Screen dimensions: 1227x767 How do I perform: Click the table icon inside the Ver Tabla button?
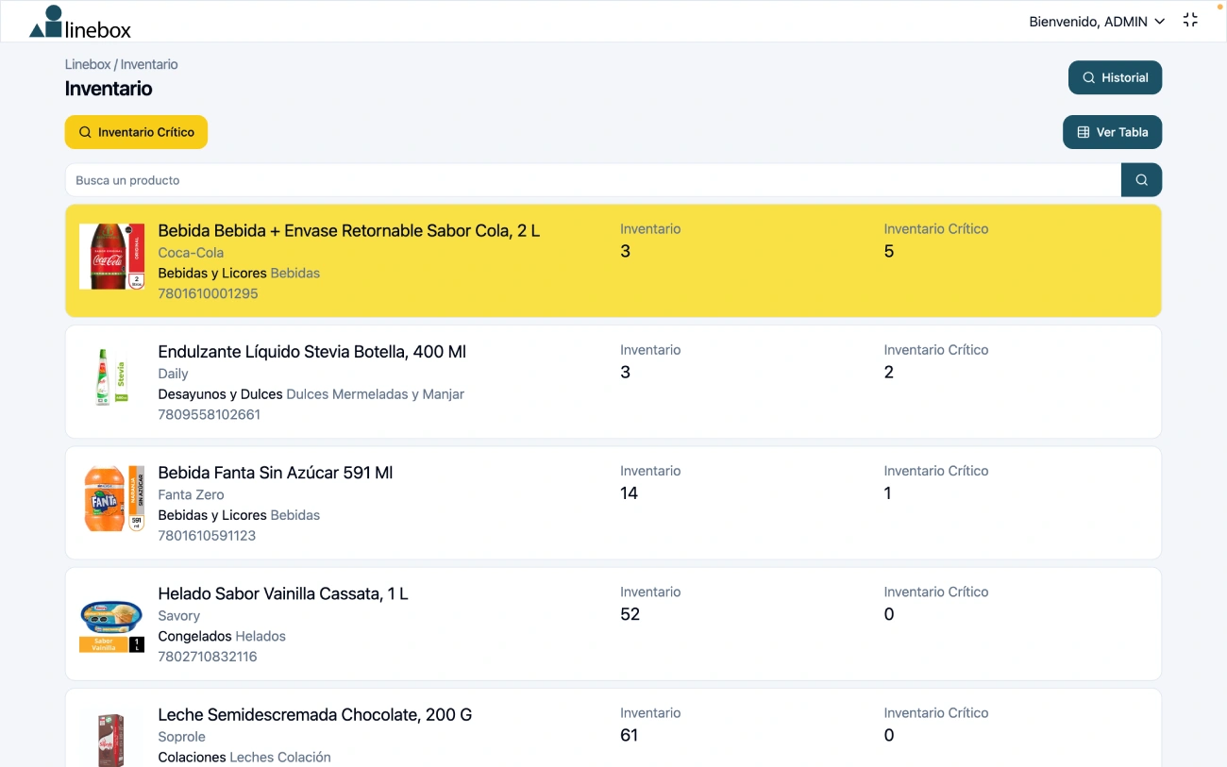(x=1082, y=132)
